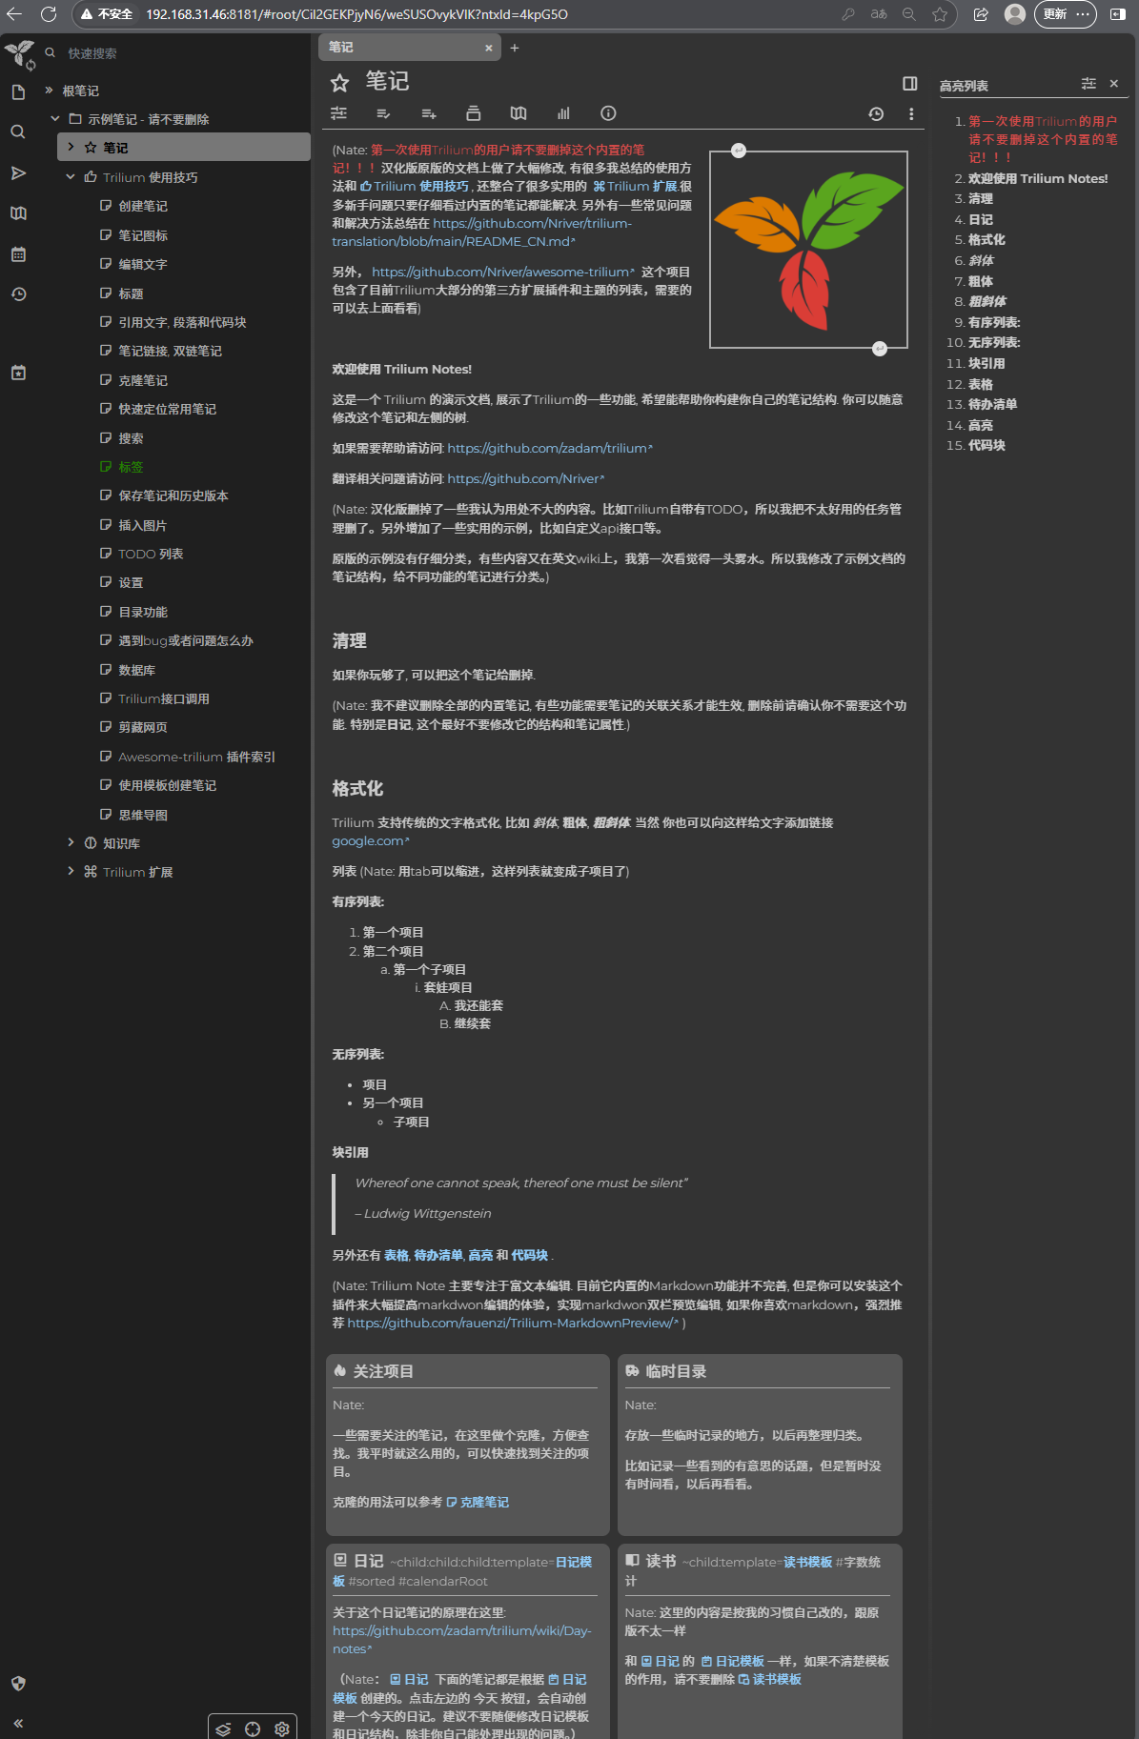The width and height of the screenshot is (1139, 1739).
Task: Open a new tab with plus button
Action: click(515, 48)
